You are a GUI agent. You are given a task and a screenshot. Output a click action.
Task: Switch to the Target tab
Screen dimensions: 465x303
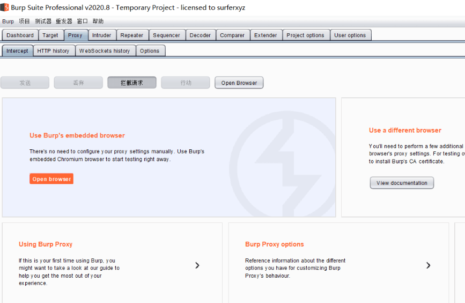(50, 35)
